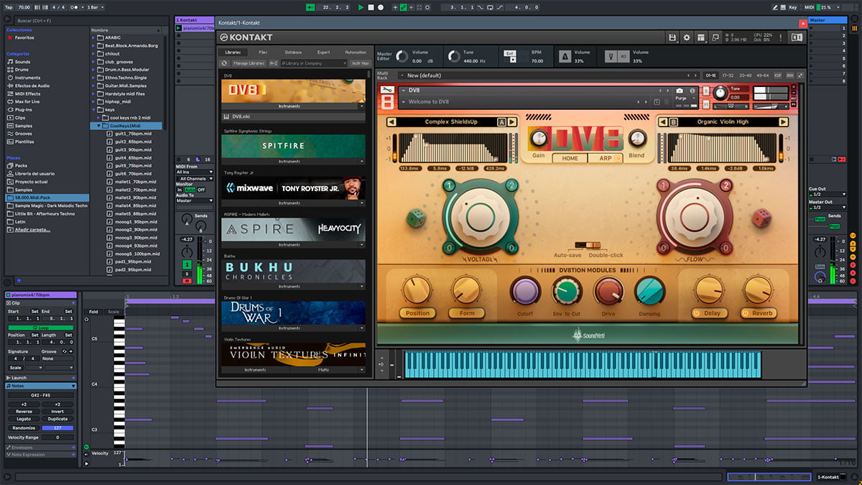Image resolution: width=862 pixels, height=485 pixels.
Task: Switch to Kontakt Libraries tab
Action: (x=233, y=52)
